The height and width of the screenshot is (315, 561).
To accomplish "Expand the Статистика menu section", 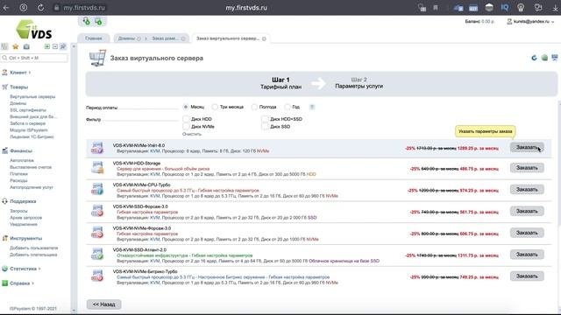I will (x=23, y=269).
